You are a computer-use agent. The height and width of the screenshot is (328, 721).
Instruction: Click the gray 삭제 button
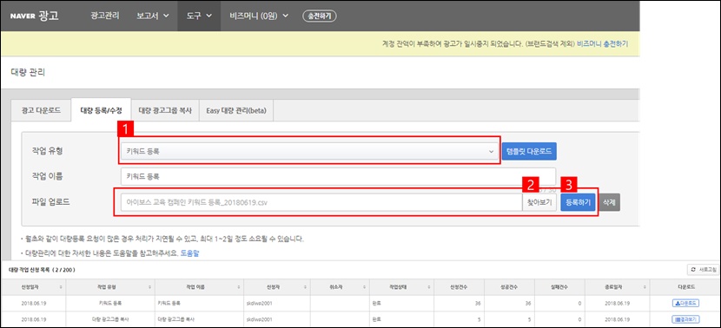pos(610,202)
